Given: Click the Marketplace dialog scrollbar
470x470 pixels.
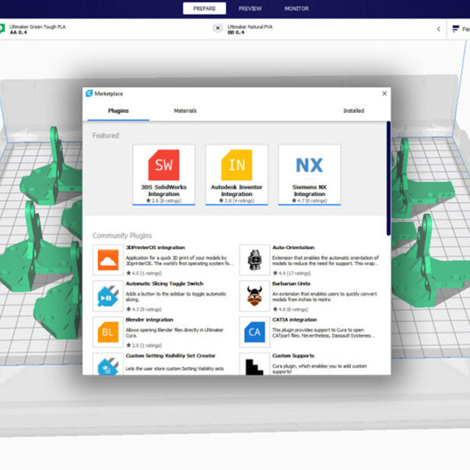Looking at the screenshot, I should 388,178.
